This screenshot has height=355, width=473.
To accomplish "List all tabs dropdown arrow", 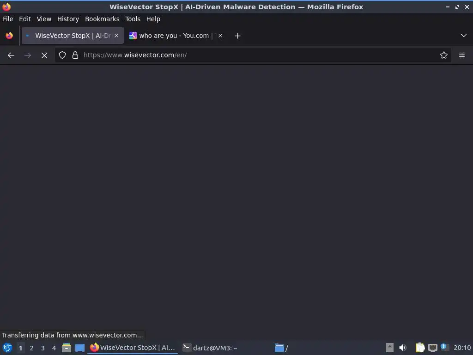I will [464, 36].
